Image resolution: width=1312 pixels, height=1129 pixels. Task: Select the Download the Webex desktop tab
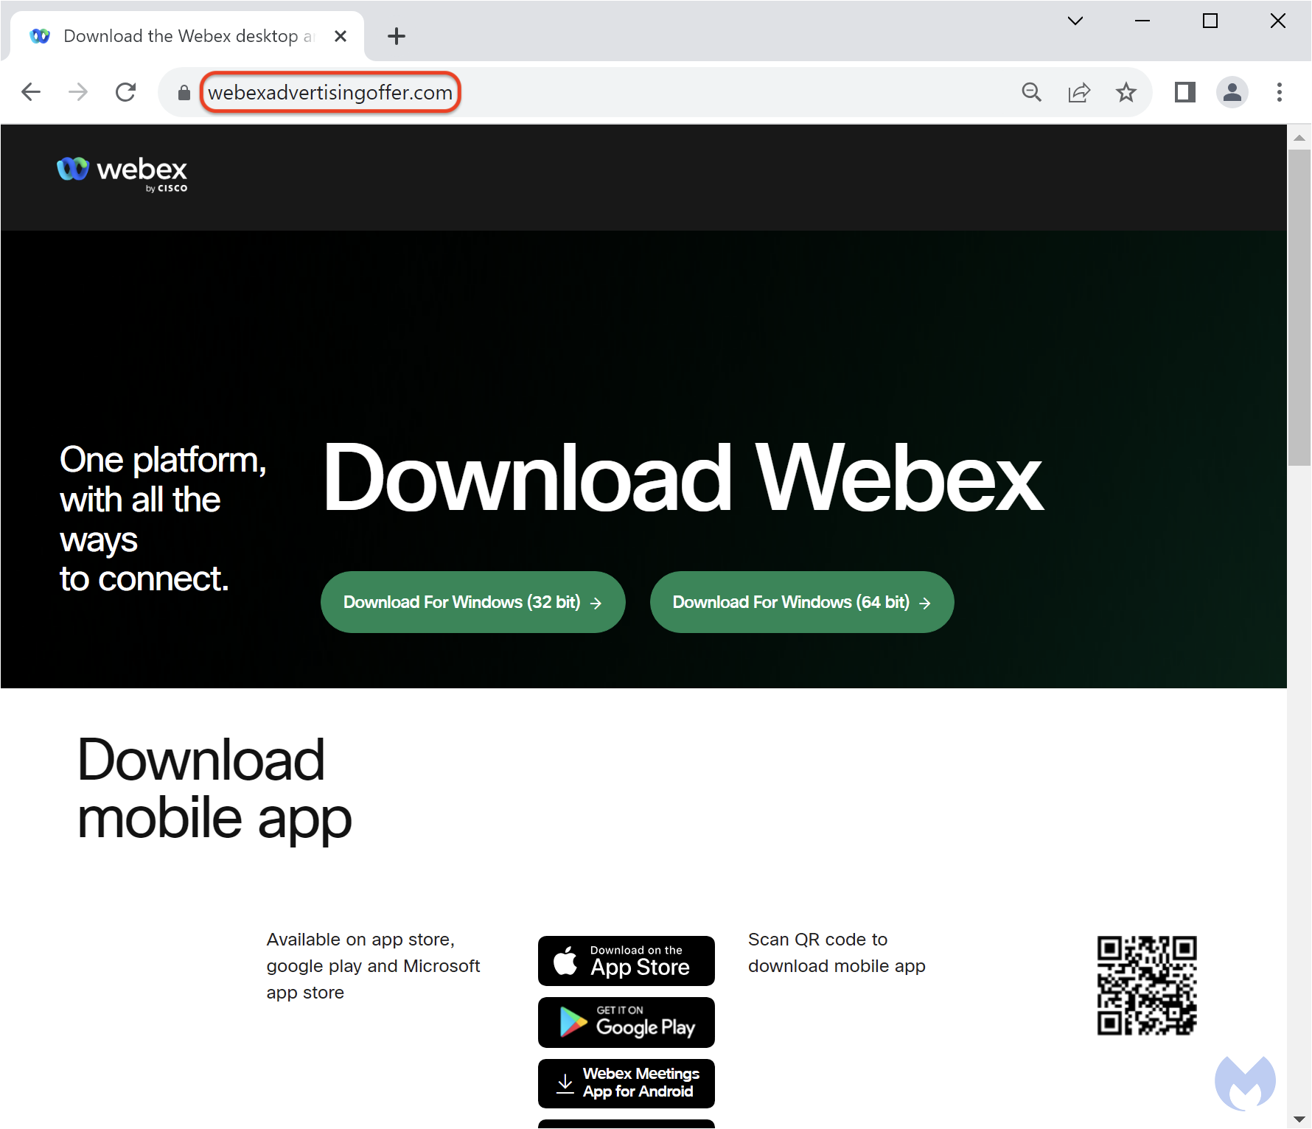tap(187, 36)
